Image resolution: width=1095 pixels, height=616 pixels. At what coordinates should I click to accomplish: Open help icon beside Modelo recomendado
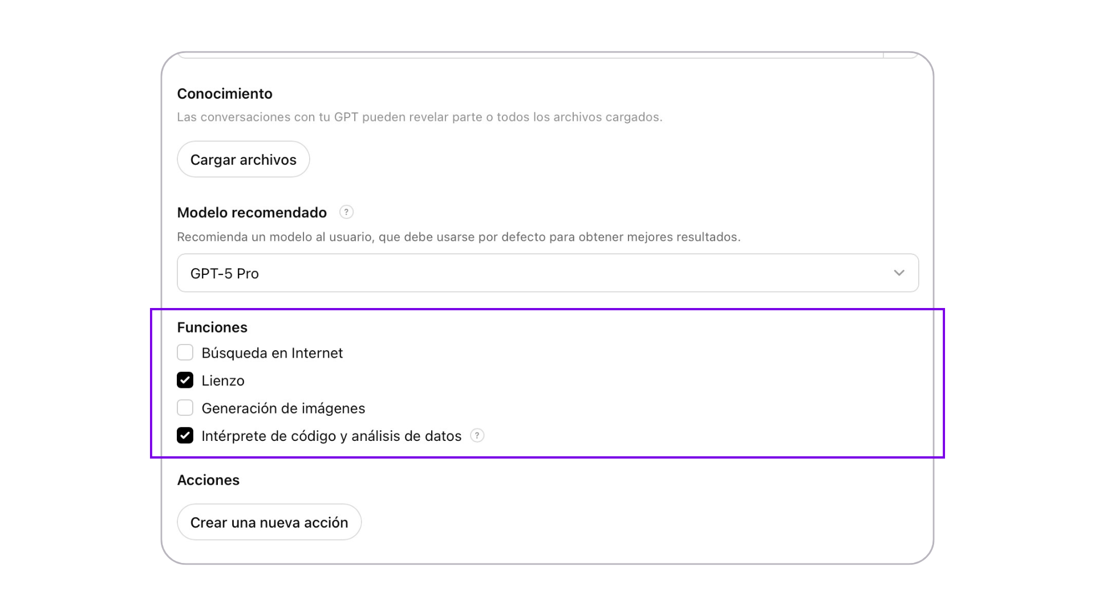(x=346, y=212)
